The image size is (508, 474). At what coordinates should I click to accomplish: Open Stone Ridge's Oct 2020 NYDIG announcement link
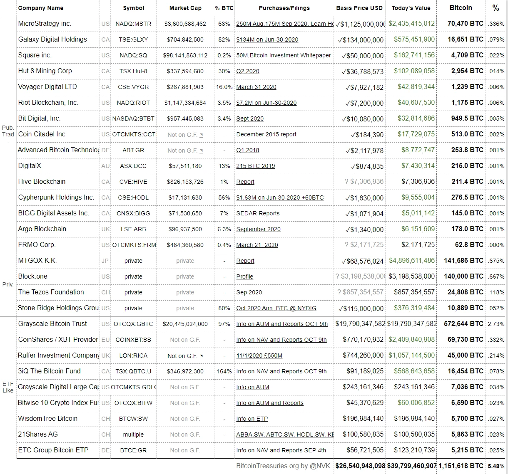click(276, 308)
